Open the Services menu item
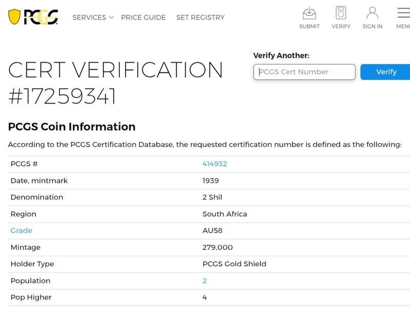The image size is (410, 314). [x=89, y=17]
